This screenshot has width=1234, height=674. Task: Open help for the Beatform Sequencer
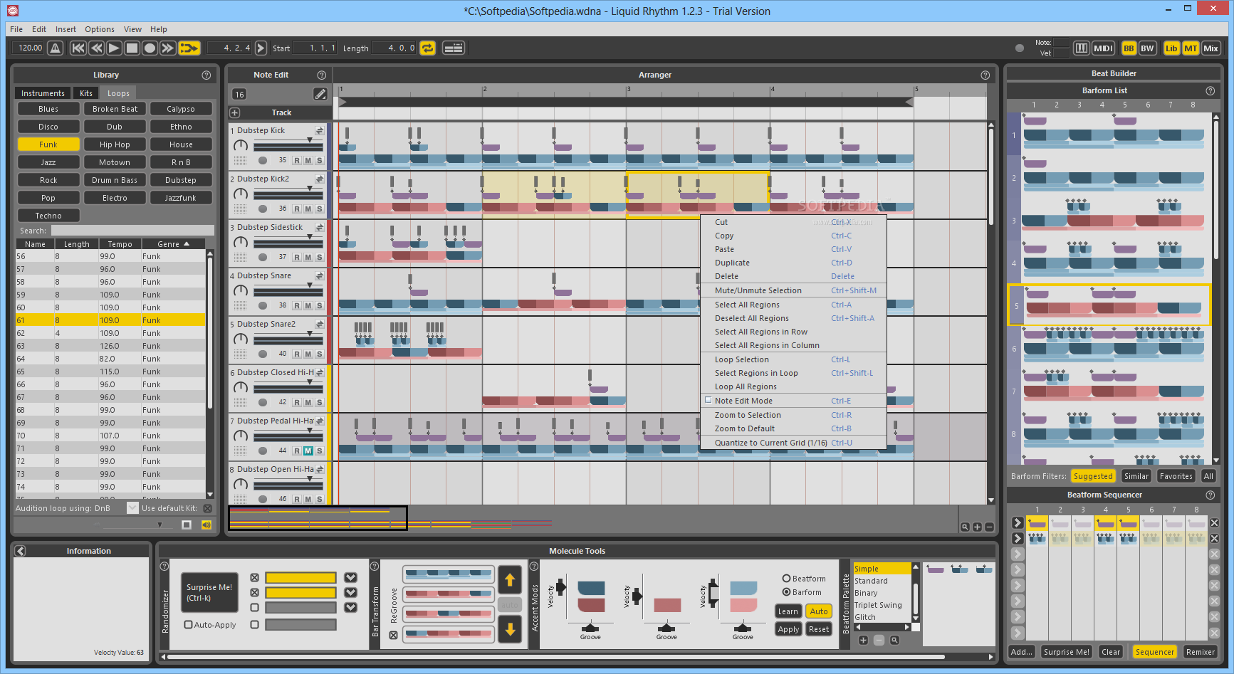(x=1211, y=495)
